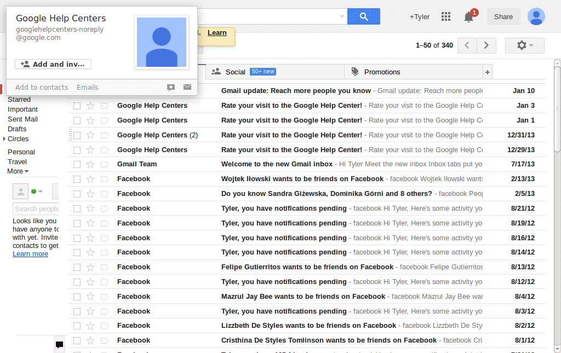Select the Jan 1 Google Help Centers email
Image resolution: width=561 pixels, height=353 pixels.
point(77,120)
